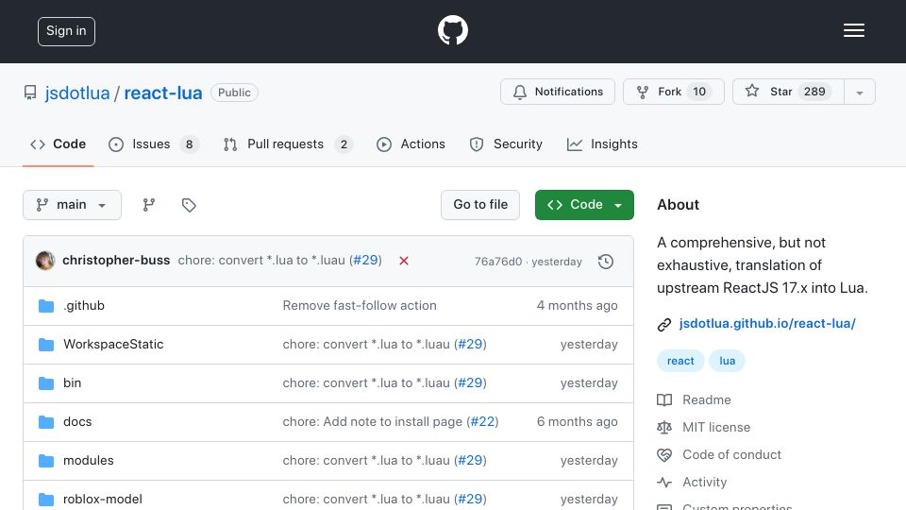906x510 pixels.
Task: Click the 'chore: Add note to install page' message
Action: [x=373, y=421]
